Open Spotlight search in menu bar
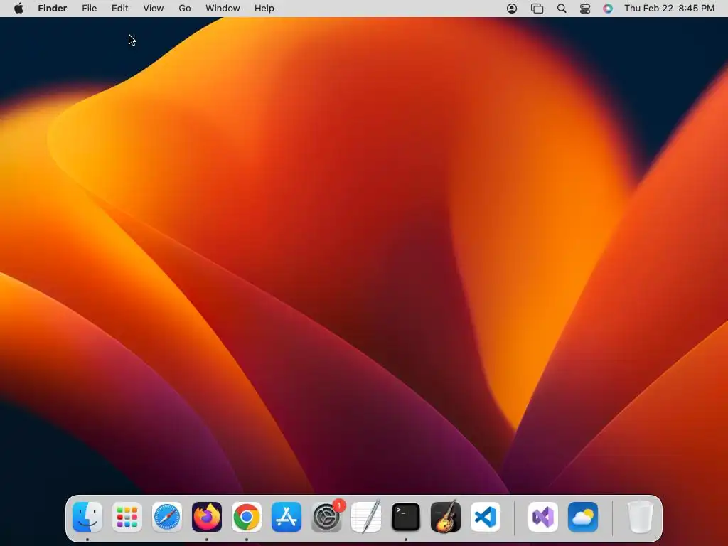Viewport: 728px width, 546px height. pyautogui.click(x=562, y=9)
